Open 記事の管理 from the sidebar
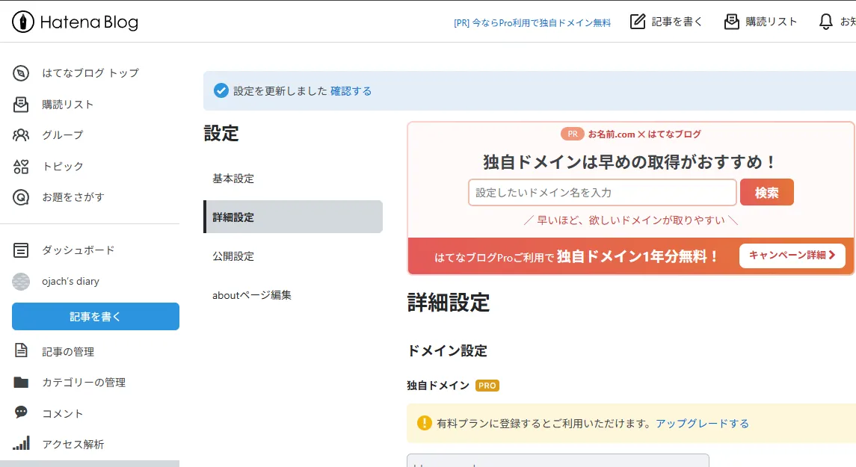The width and height of the screenshot is (856, 467). 68,351
